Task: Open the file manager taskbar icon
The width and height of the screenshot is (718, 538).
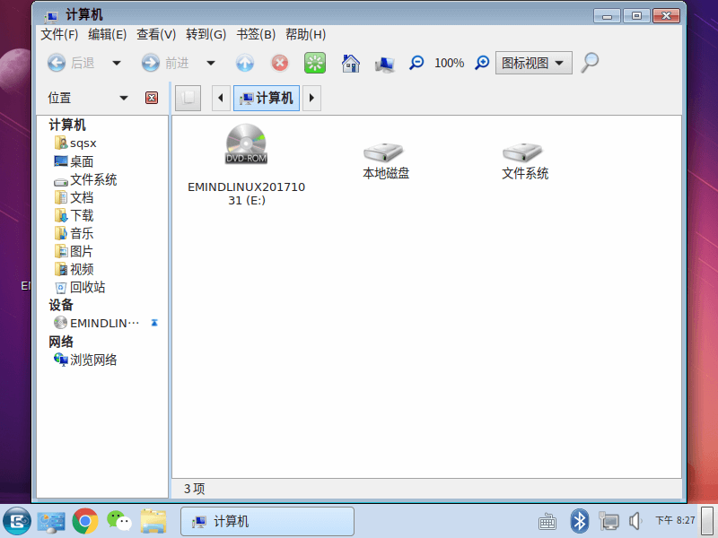Action: tap(153, 521)
